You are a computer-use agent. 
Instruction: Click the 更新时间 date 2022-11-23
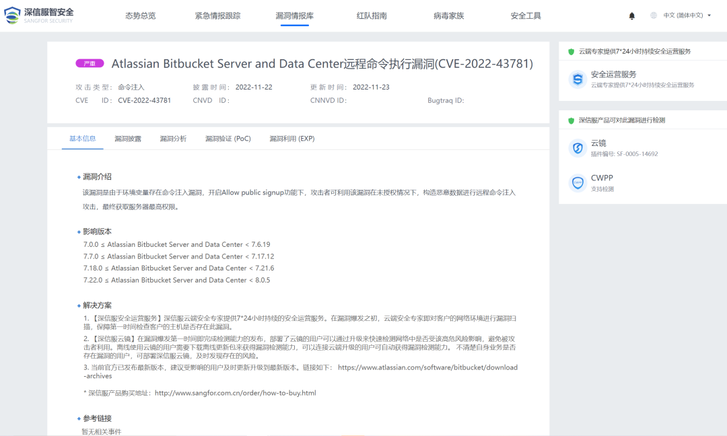coord(371,87)
